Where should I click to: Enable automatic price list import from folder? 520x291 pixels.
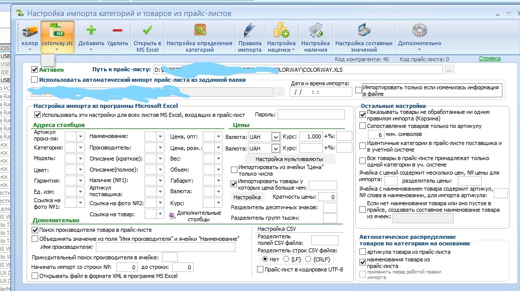coord(34,80)
